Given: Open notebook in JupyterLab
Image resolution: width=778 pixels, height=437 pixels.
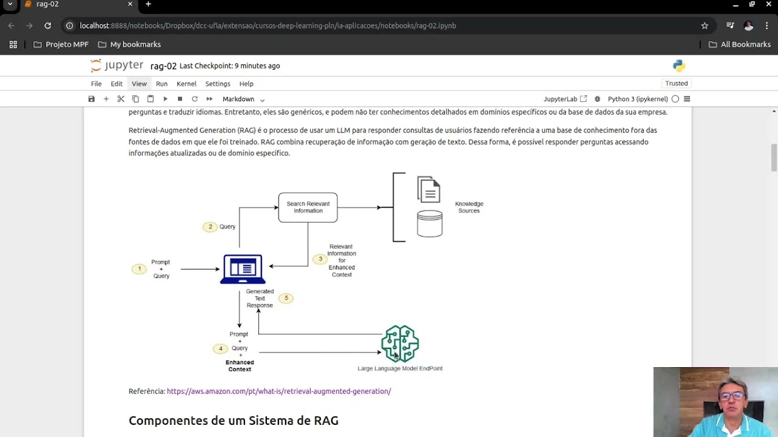Looking at the screenshot, I should [x=565, y=99].
